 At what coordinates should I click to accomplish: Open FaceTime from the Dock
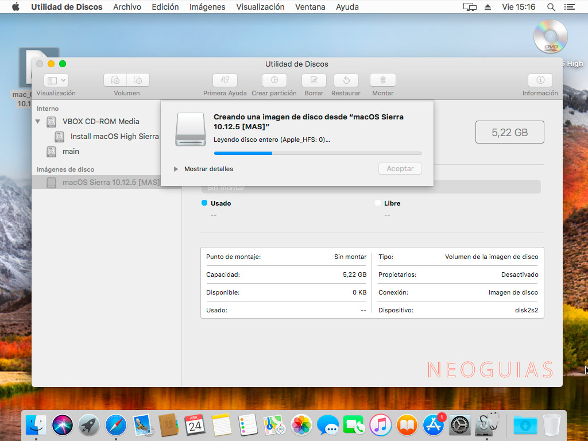(354, 425)
